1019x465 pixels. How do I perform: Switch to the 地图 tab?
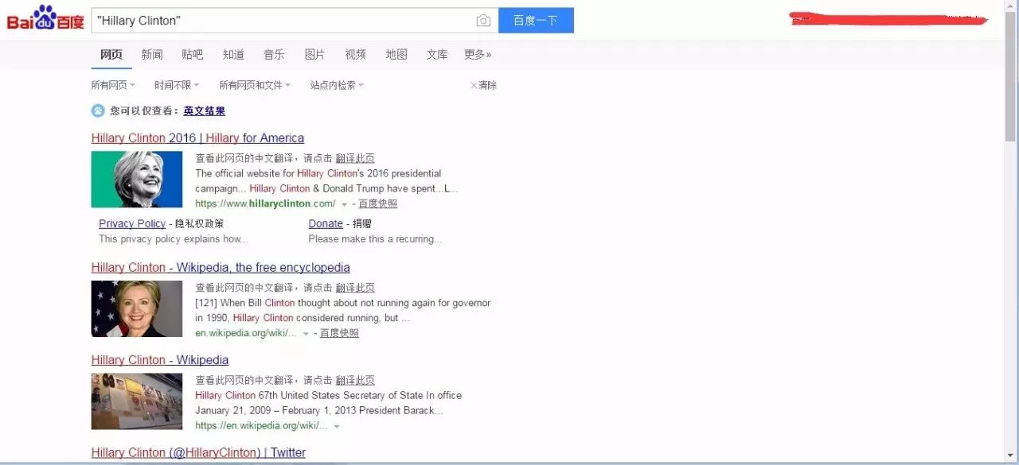(396, 55)
